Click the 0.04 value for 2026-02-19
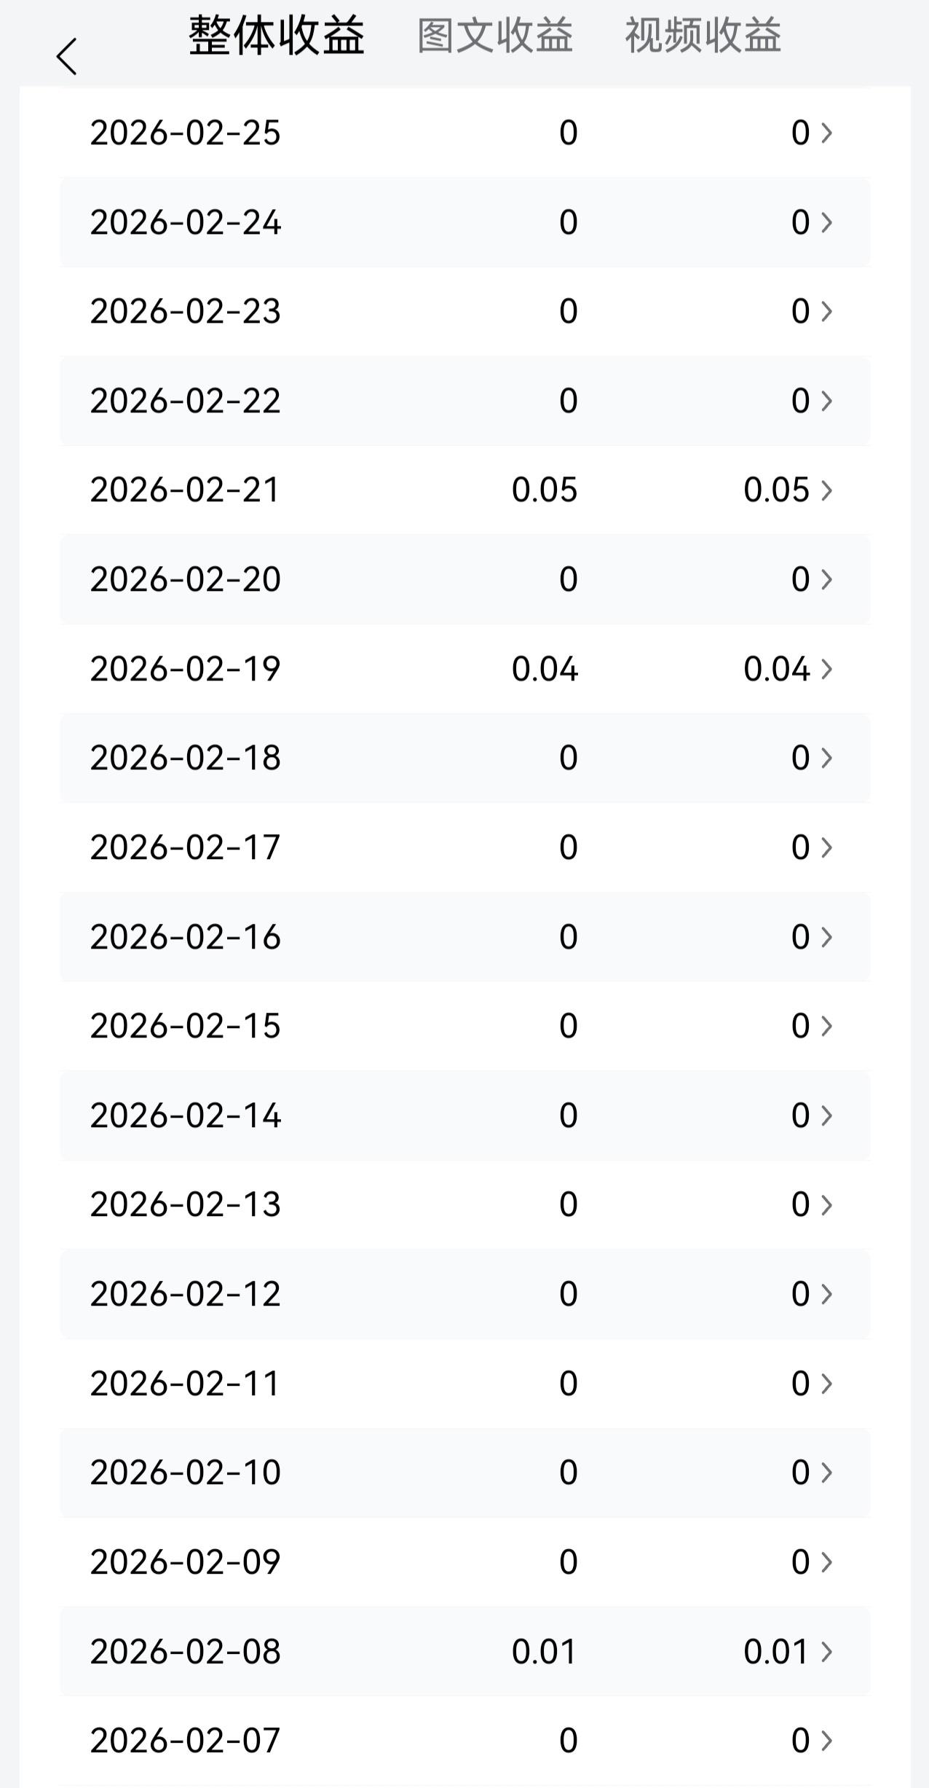The image size is (929, 1788). coord(544,669)
